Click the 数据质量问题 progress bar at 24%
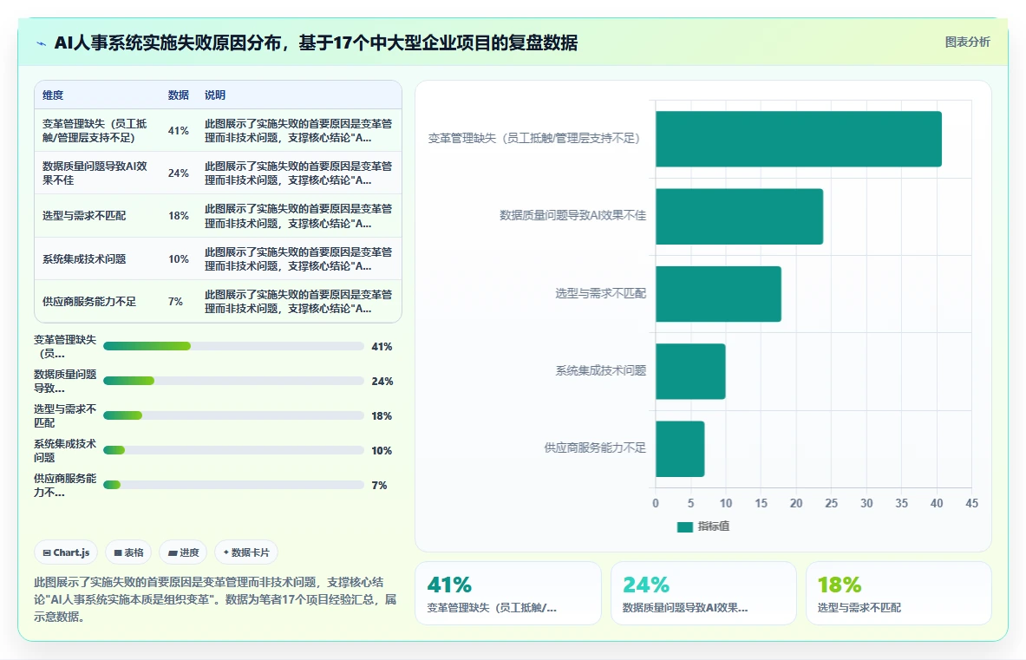The image size is (1026, 660). (233, 381)
